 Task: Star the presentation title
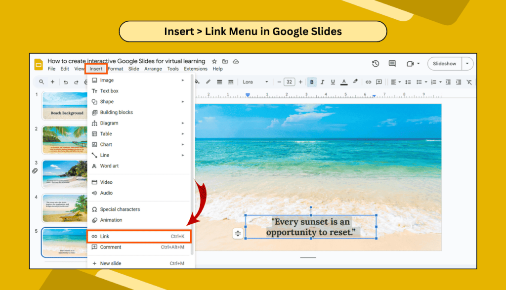pos(213,61)
